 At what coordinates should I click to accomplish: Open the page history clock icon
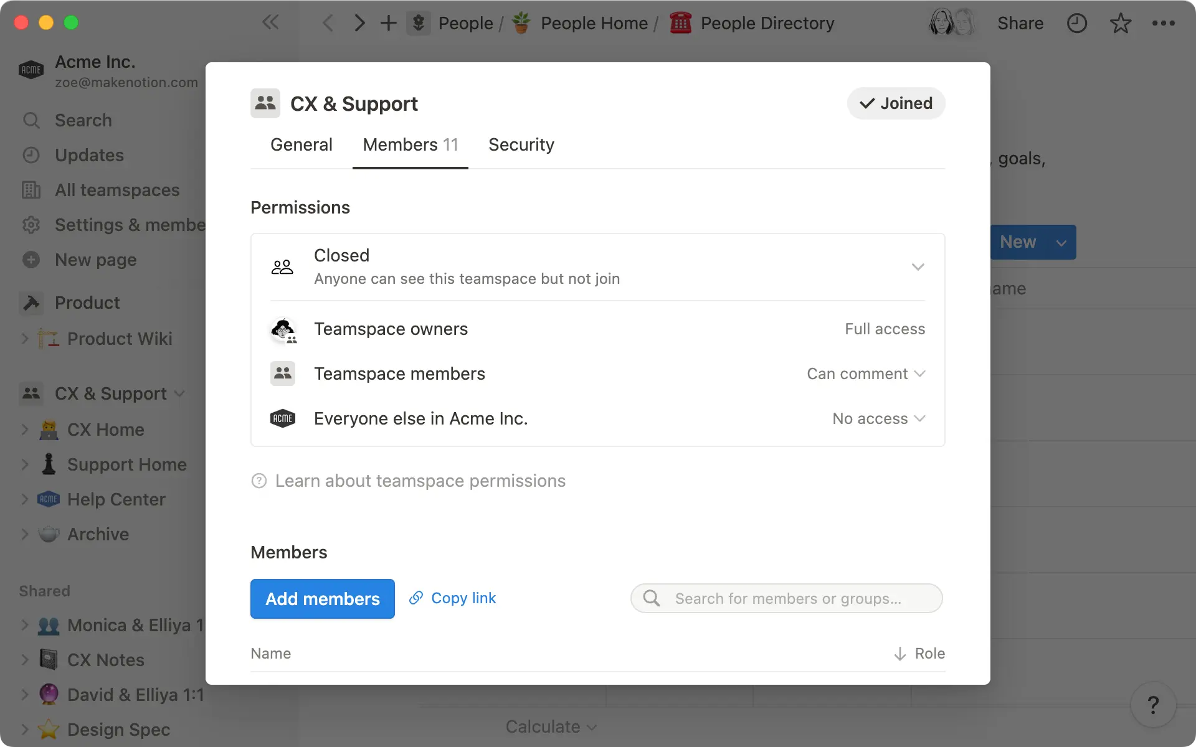point(1077,23)
